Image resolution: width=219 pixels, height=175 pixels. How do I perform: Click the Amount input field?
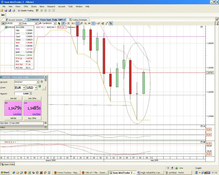click(22, 93)
